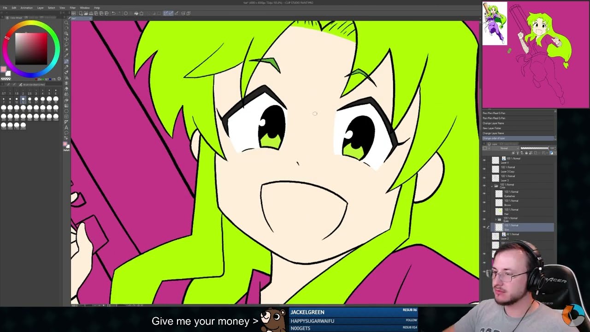Select the Text tool
Viewport: 590px width, 332px height.
tap(66, 127)
